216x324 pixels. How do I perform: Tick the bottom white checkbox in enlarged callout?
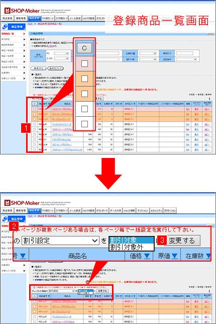coord(84,124)
